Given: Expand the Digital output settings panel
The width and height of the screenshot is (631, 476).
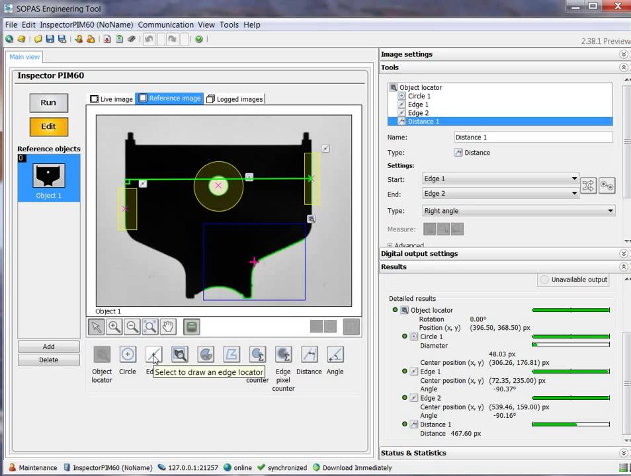Looking at the screenshot, I should tap(623, 254).
